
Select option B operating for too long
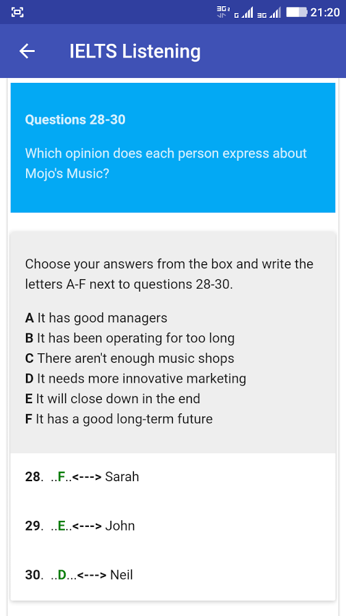130,338
